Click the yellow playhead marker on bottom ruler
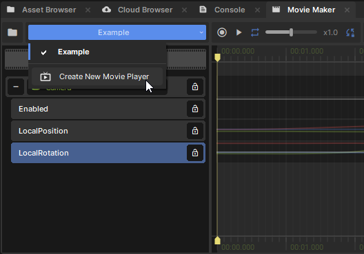This screenshot has height=254, width=364. click(x=218, y=240)
